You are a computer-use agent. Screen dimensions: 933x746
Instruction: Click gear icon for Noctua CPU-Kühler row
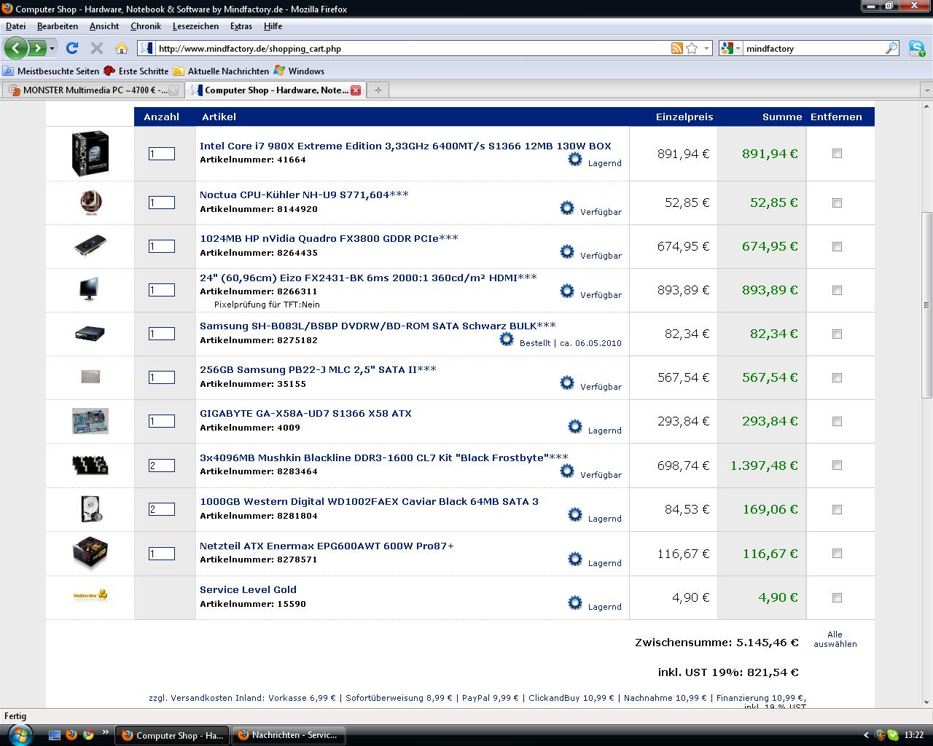[x=567, y=208]
